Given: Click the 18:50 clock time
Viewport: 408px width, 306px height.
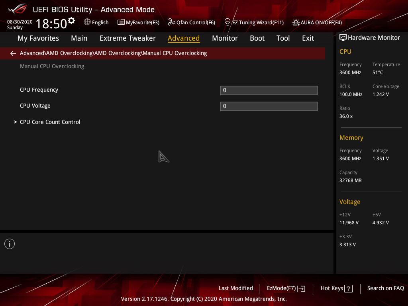Looking at the screenshot, I should [x=51, y=24].
